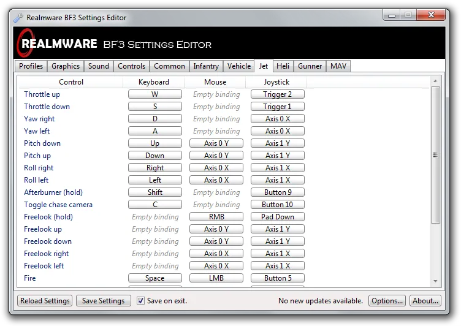Click the scrollbar down arrow
The width and height of the screenshot is (461, 326).
(435, 281)
